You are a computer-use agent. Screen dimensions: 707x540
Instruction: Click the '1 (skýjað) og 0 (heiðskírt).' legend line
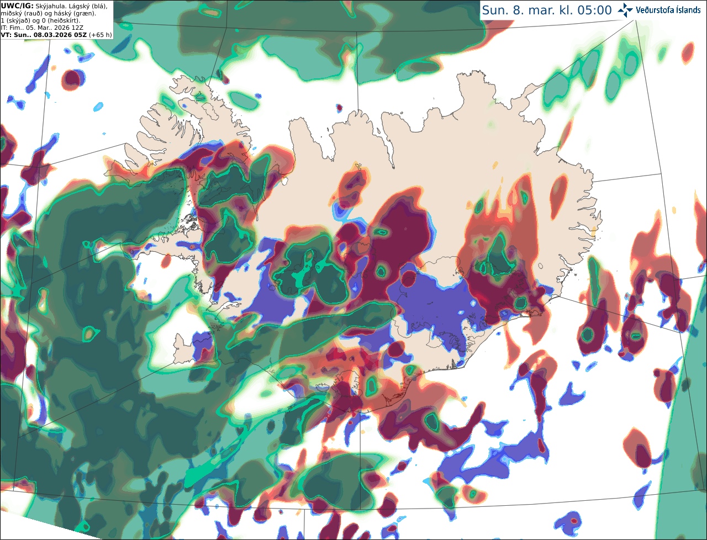(x=40, y=20)
